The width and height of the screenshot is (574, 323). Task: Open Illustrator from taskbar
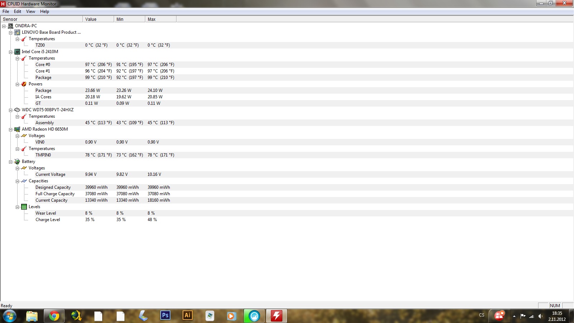point(187,315)
